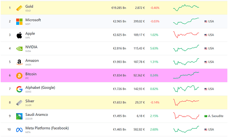Click the Gold bar icon
Screen dimensions: 228x137
coord(19,8)
